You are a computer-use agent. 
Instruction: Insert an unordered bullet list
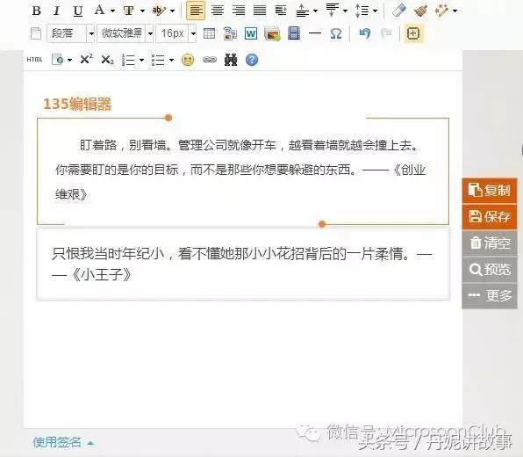tap(158, 60)
